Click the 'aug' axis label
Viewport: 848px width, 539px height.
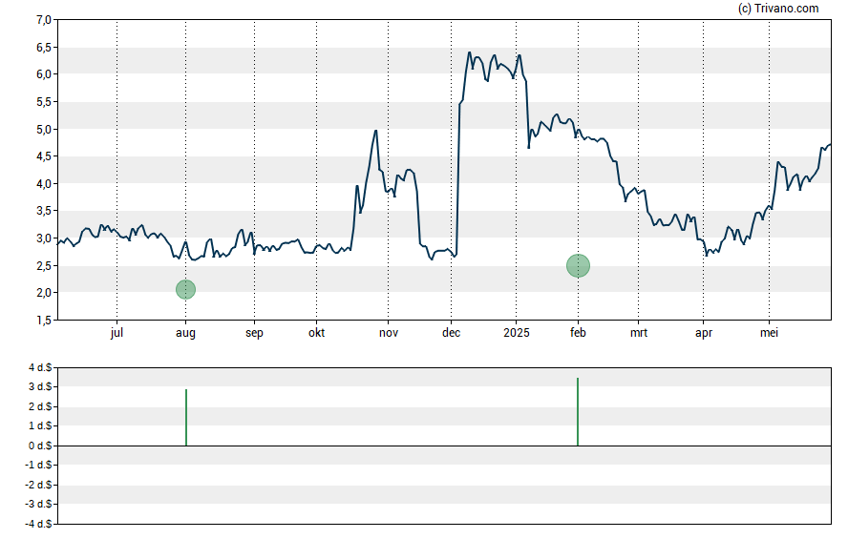pos(185,333)
